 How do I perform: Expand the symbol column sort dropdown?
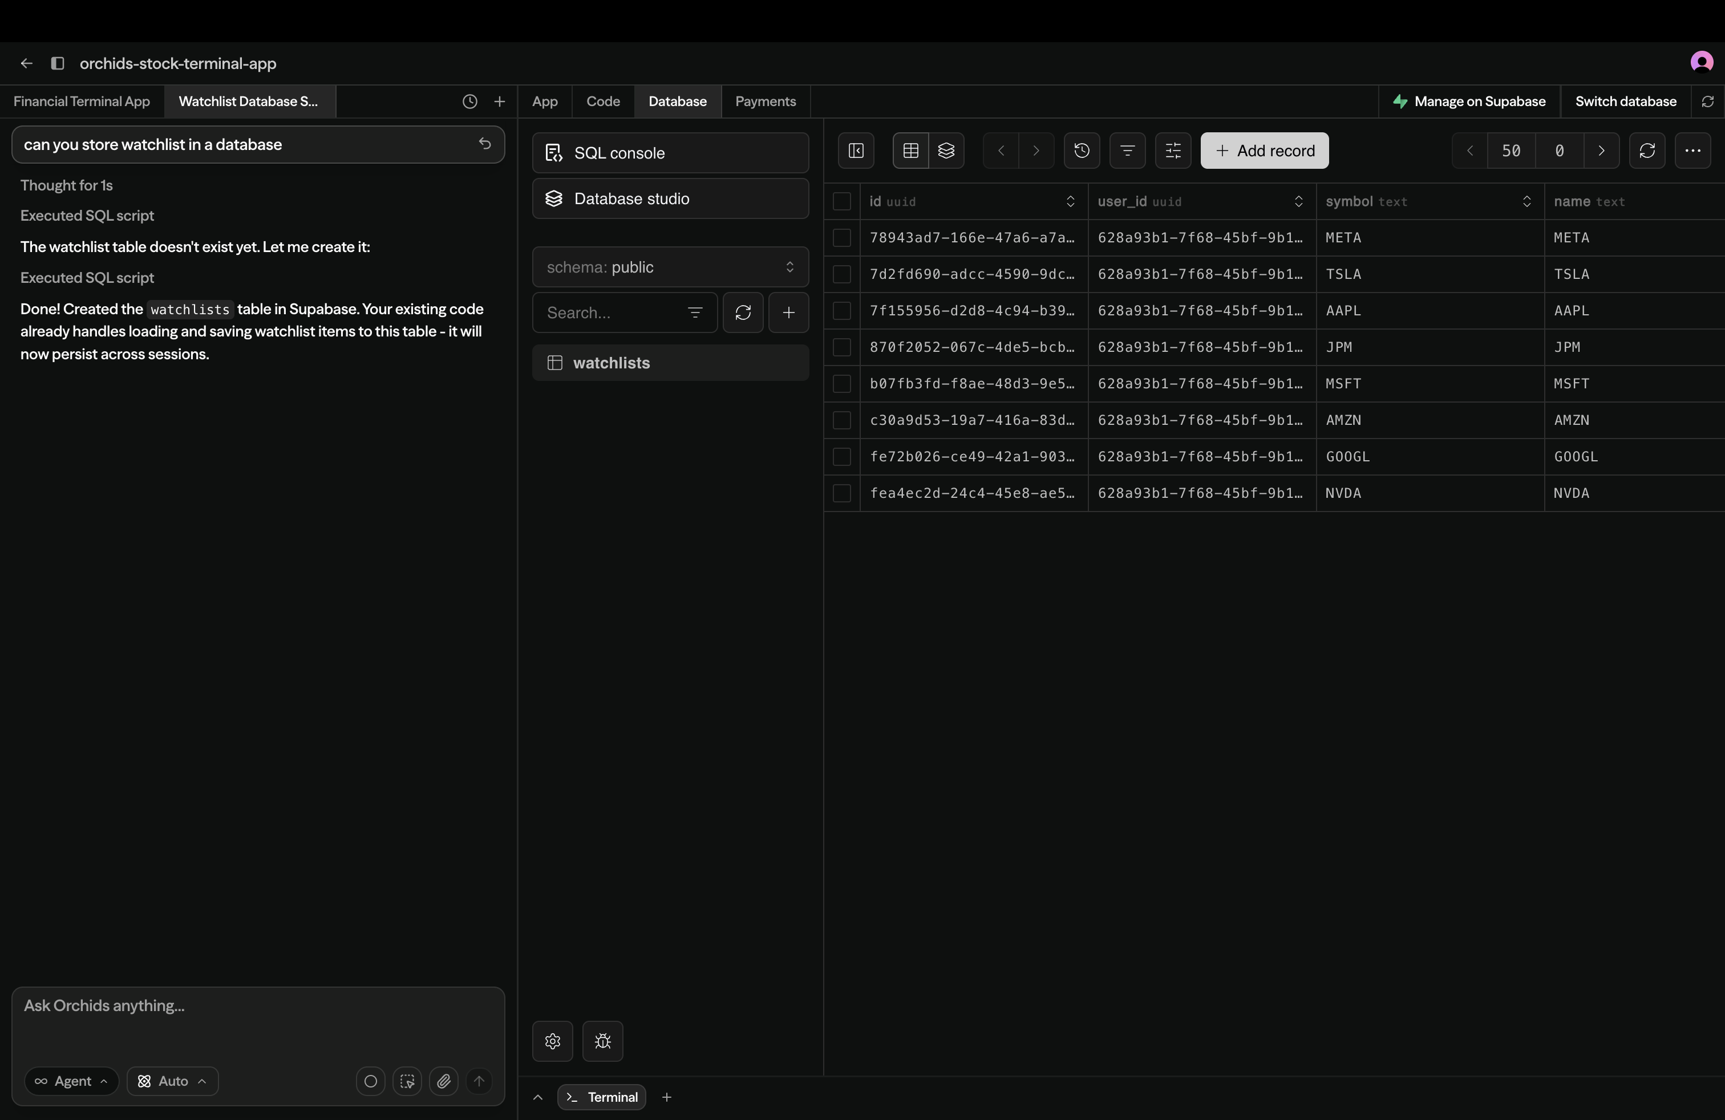(1526, 202)
